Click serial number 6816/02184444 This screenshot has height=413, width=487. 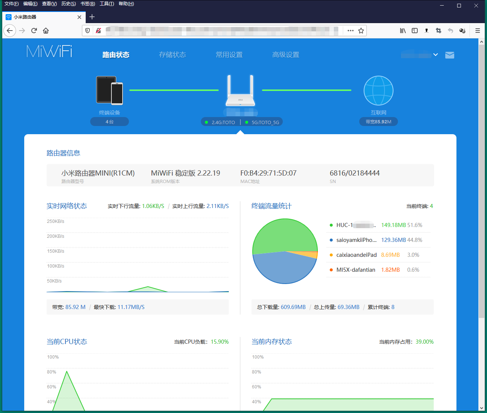pos(355,173)
